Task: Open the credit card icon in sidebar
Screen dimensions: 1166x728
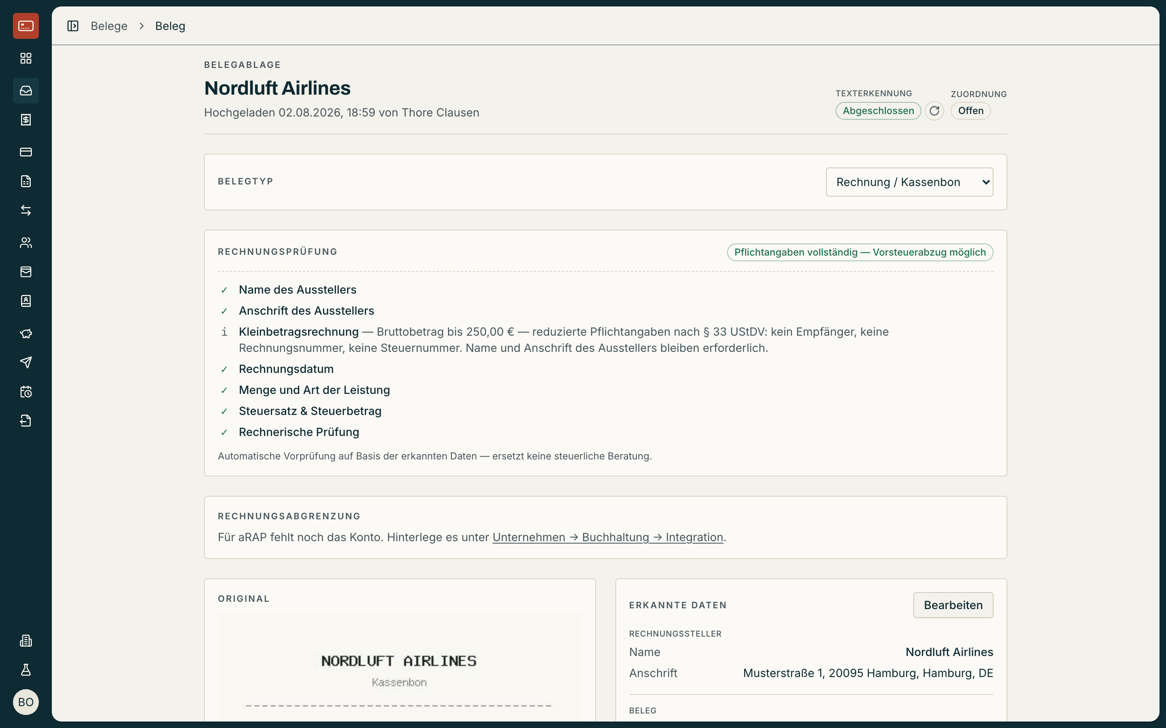Action: click(26, 152)
